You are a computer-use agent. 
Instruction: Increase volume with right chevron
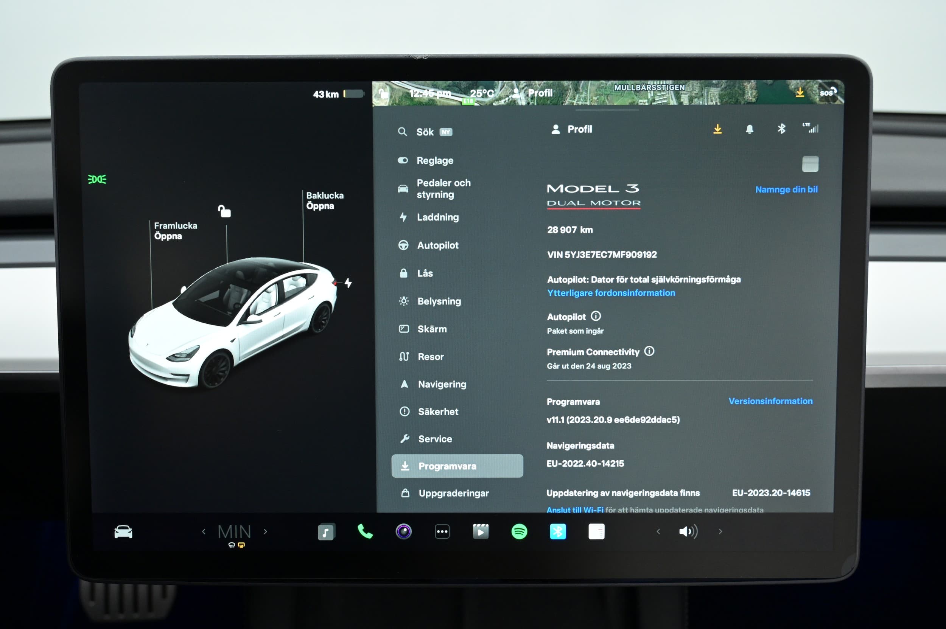click(720, 531)
